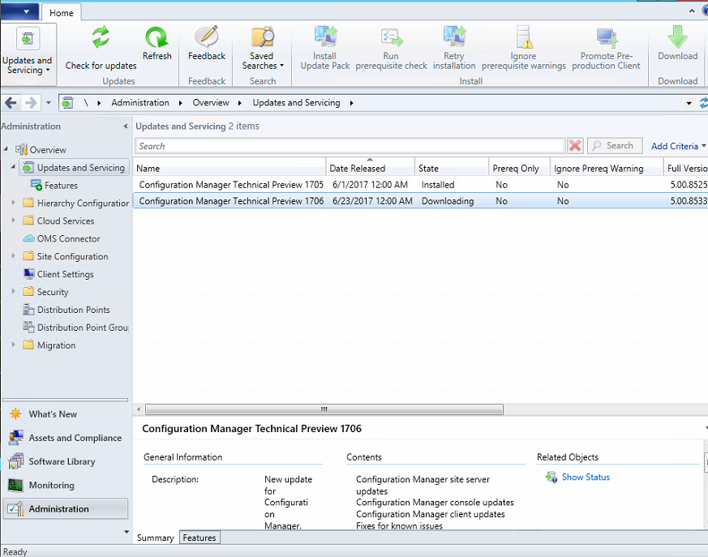This screenshot has width=708, height=557.
Task: Open the Administration workspace
Action: 66,508
